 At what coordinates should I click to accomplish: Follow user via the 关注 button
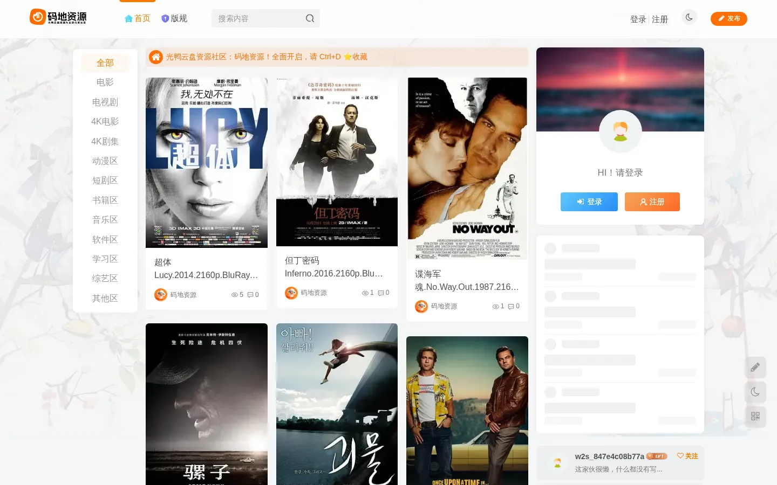[x=687, y=456]
